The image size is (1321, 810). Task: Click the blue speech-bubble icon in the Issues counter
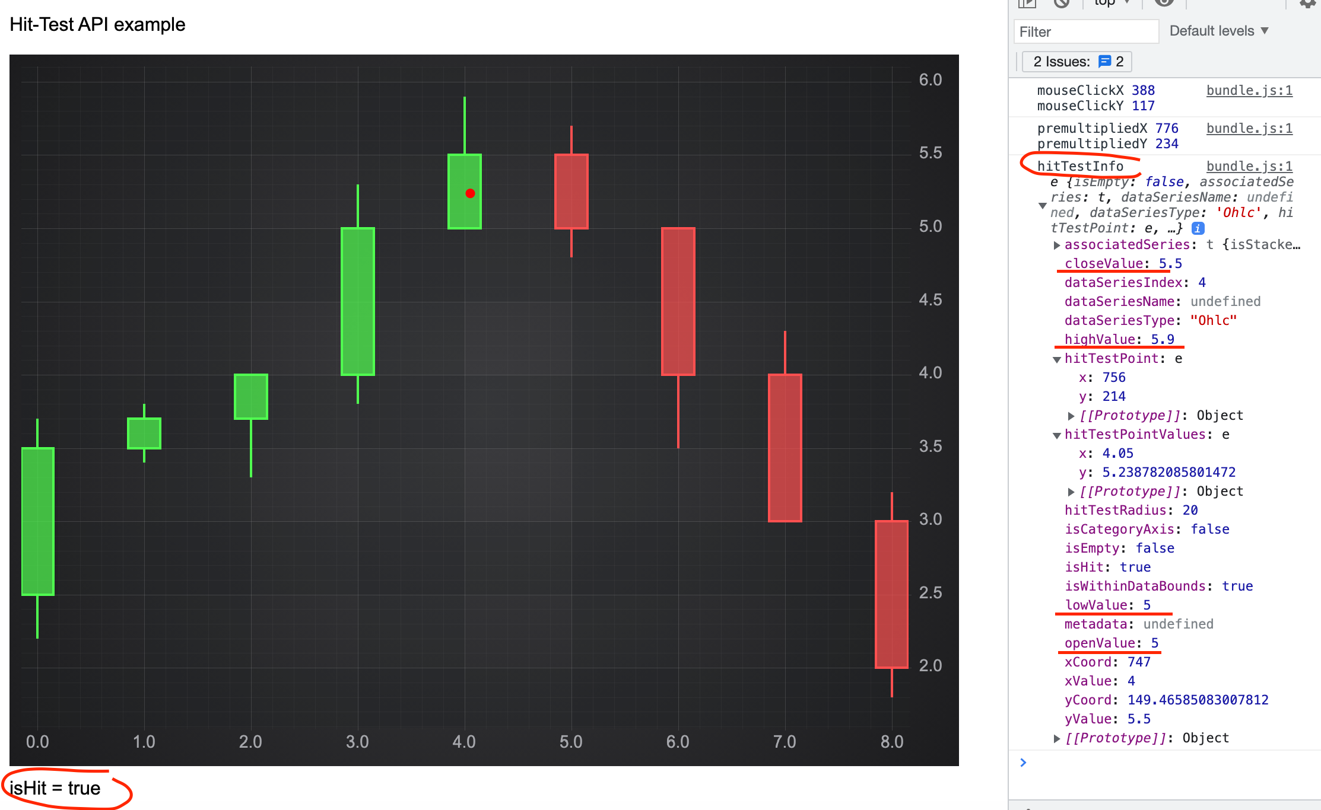(1104, 61)
